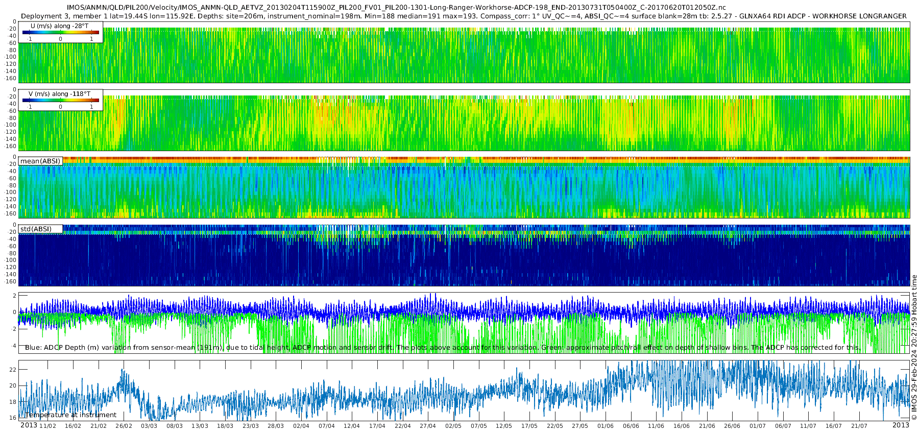Click the 16/06 date tick label
Screen dimensions: 919x434
682,426
